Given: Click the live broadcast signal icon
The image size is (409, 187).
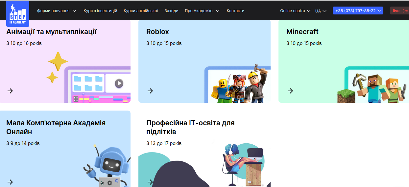Looking at the screenshot, I should [405, 11].
